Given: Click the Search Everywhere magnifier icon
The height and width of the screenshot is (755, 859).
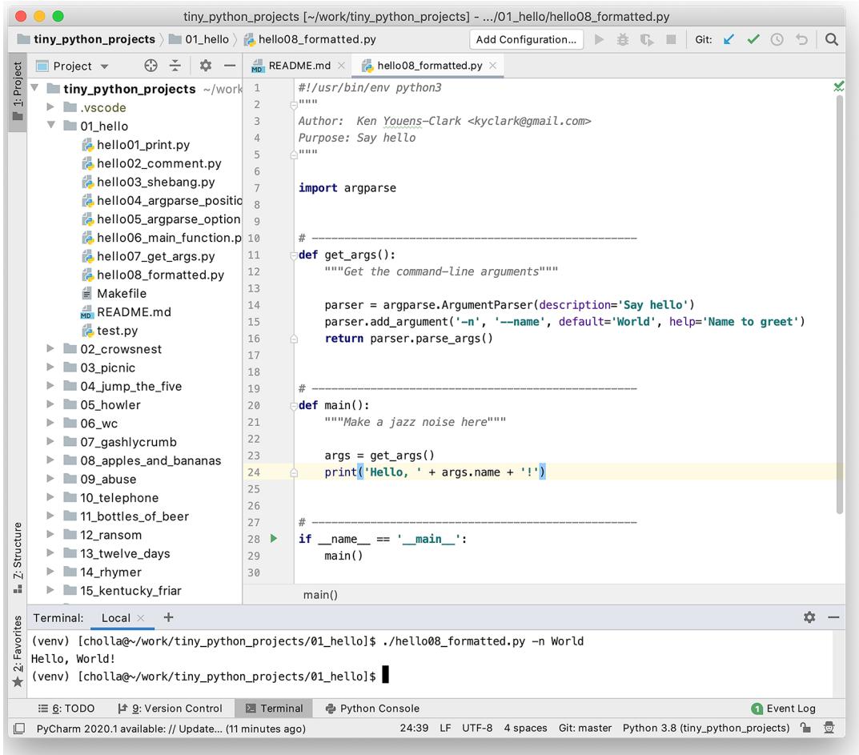Looking at the screenshot, I should coord(832,39).
